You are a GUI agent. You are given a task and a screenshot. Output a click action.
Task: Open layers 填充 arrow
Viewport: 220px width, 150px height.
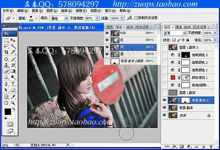point(215,40)
